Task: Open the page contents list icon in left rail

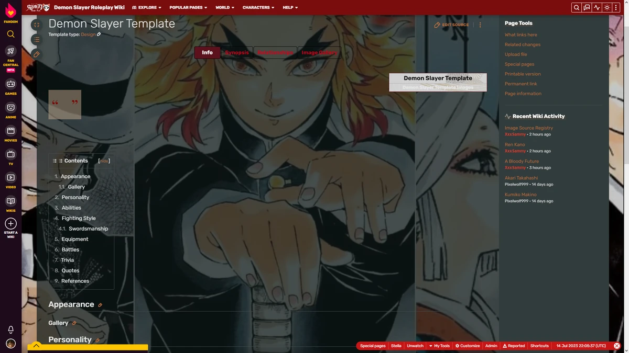Action: [36, 39]
